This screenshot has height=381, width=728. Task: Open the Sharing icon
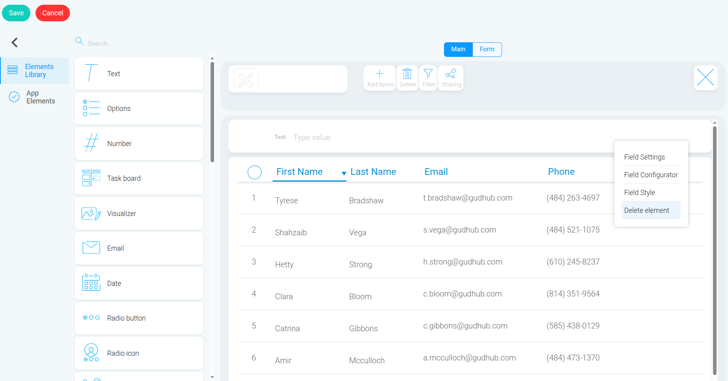pyautogui.click(x=451, y=73)
